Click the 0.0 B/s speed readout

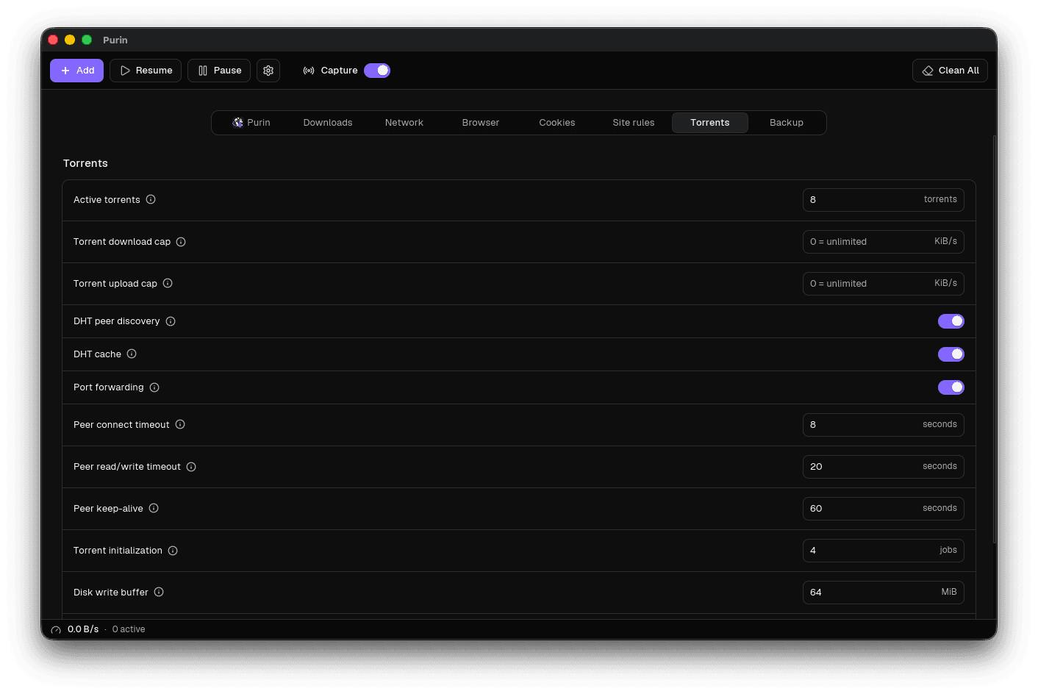tap(83, 629)
